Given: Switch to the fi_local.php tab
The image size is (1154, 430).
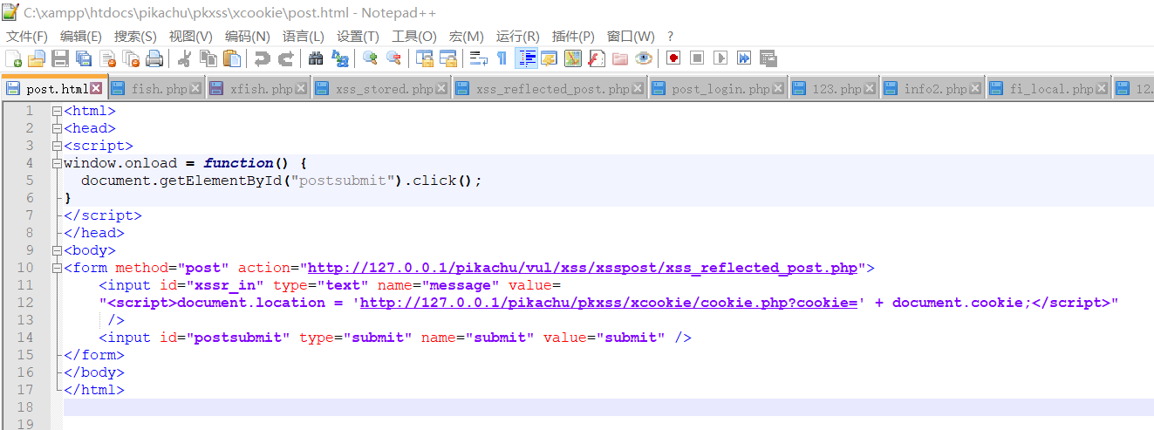Looking at the screenshot, I should 1049,89.
